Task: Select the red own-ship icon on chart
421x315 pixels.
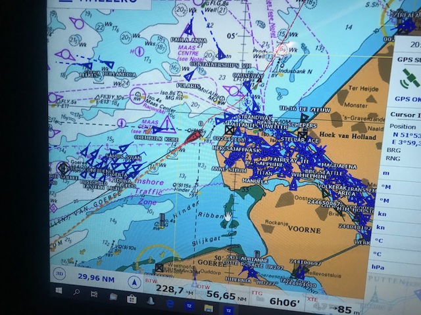Action: point(194,136)
